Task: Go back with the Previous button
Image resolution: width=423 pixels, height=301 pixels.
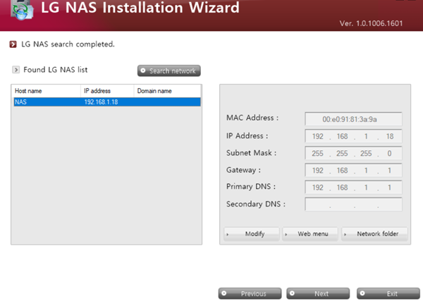Action: click(250, 293)
